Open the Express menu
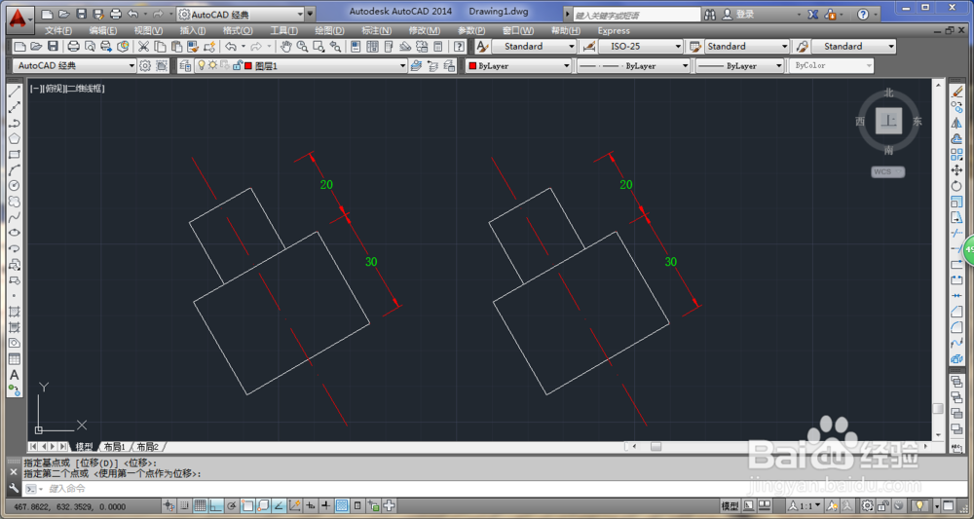Image resolution: width=974 pixels, height=519 pixels. click(614, 30)
